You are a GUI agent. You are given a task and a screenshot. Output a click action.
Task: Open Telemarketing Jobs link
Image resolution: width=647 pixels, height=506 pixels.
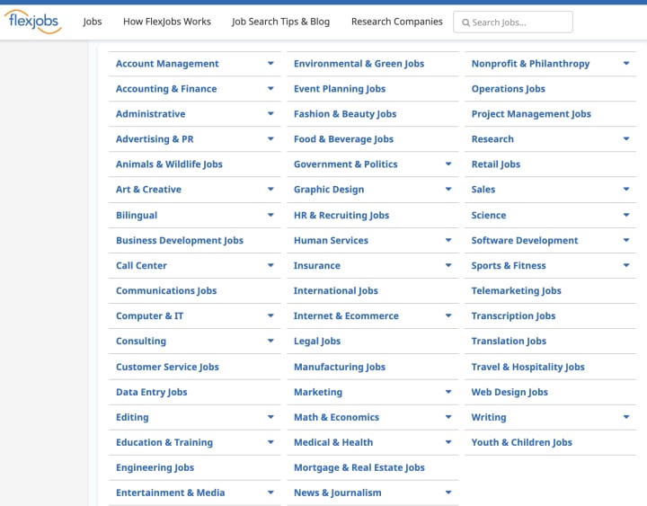click(516, 290)
